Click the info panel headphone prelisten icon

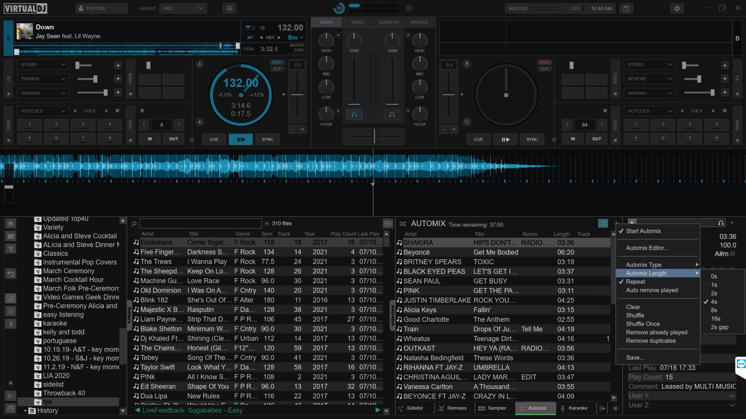[721, 223]
